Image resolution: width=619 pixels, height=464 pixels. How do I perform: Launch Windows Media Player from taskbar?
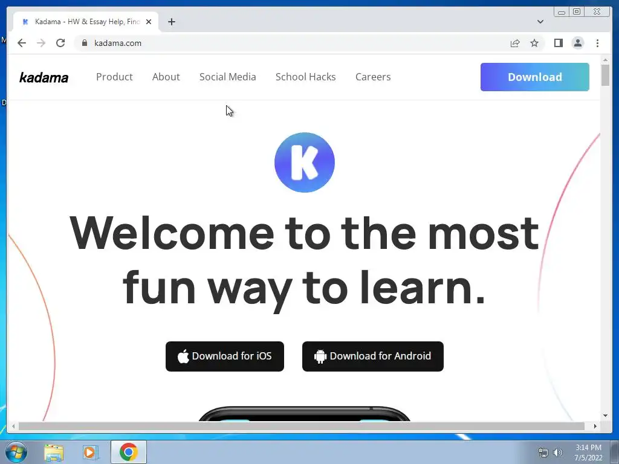[x=91, y=453]
